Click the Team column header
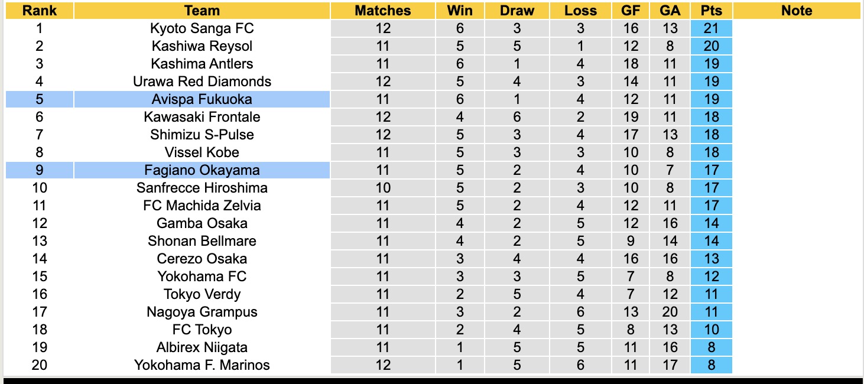864x384 pixels. tap(202, 11)
